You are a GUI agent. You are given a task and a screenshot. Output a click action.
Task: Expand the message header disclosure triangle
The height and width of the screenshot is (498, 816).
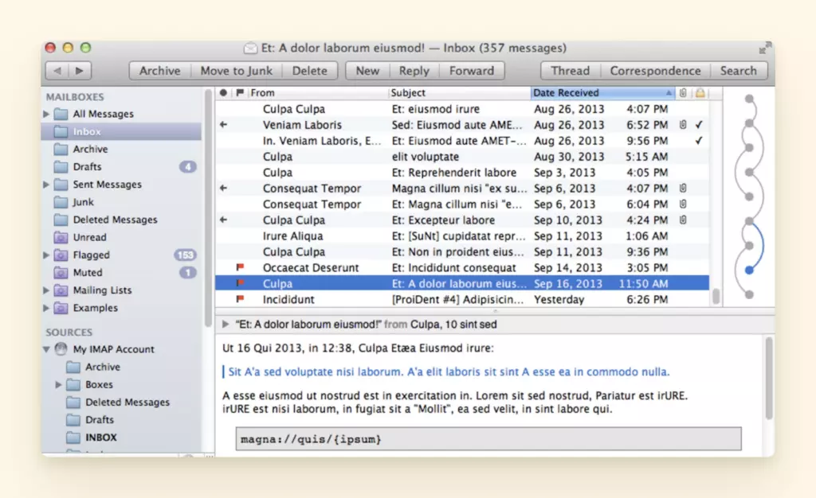point(226,324)
